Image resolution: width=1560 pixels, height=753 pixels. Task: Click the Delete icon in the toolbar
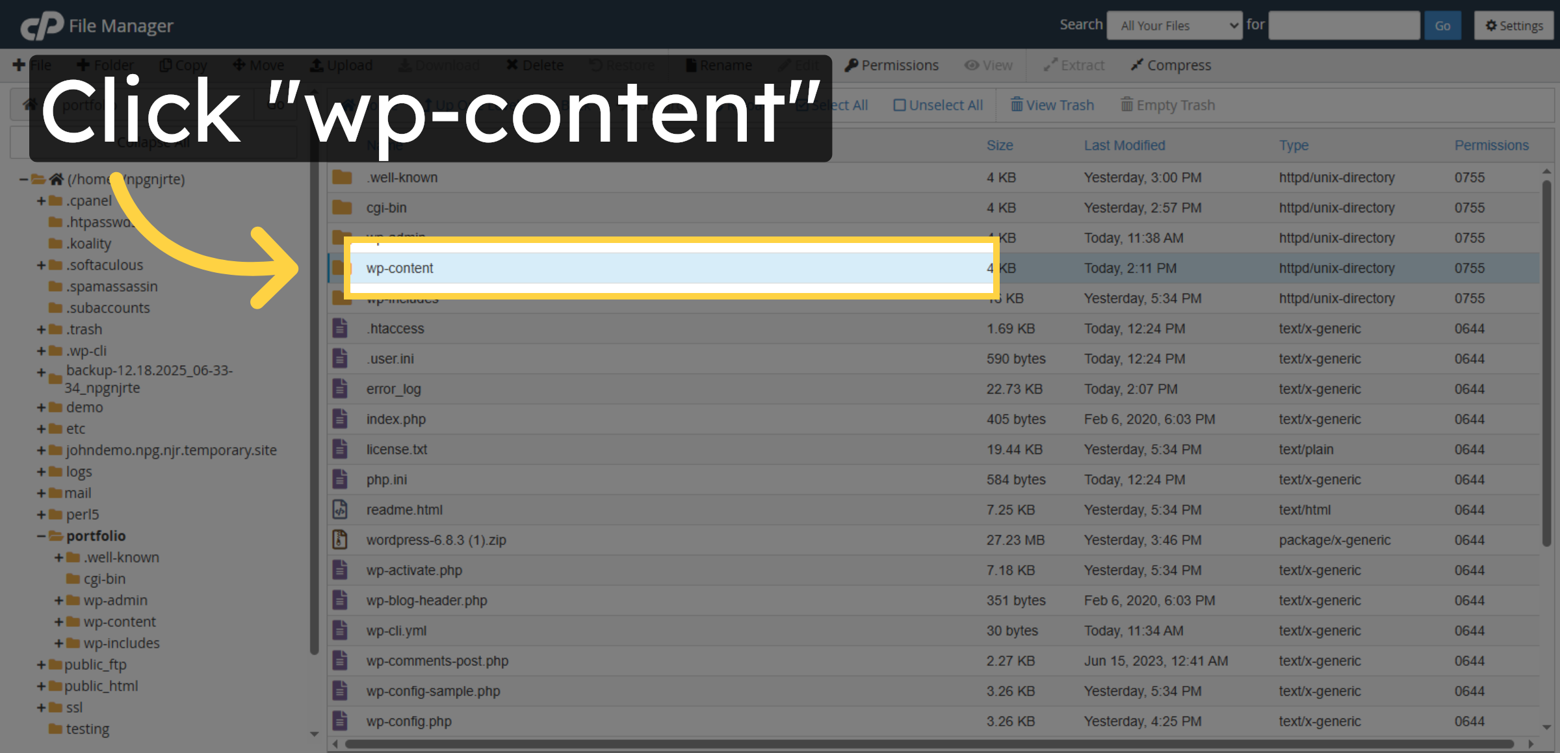(x=534, y=65)
